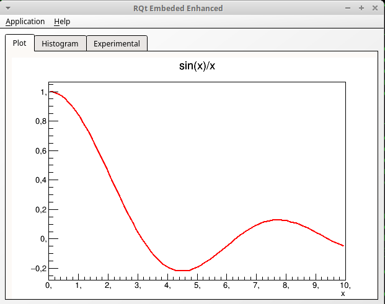Screen dimensions: 385x304
Task: Open the Help menu
Action: pyautogui.click(x=62, y=22)
